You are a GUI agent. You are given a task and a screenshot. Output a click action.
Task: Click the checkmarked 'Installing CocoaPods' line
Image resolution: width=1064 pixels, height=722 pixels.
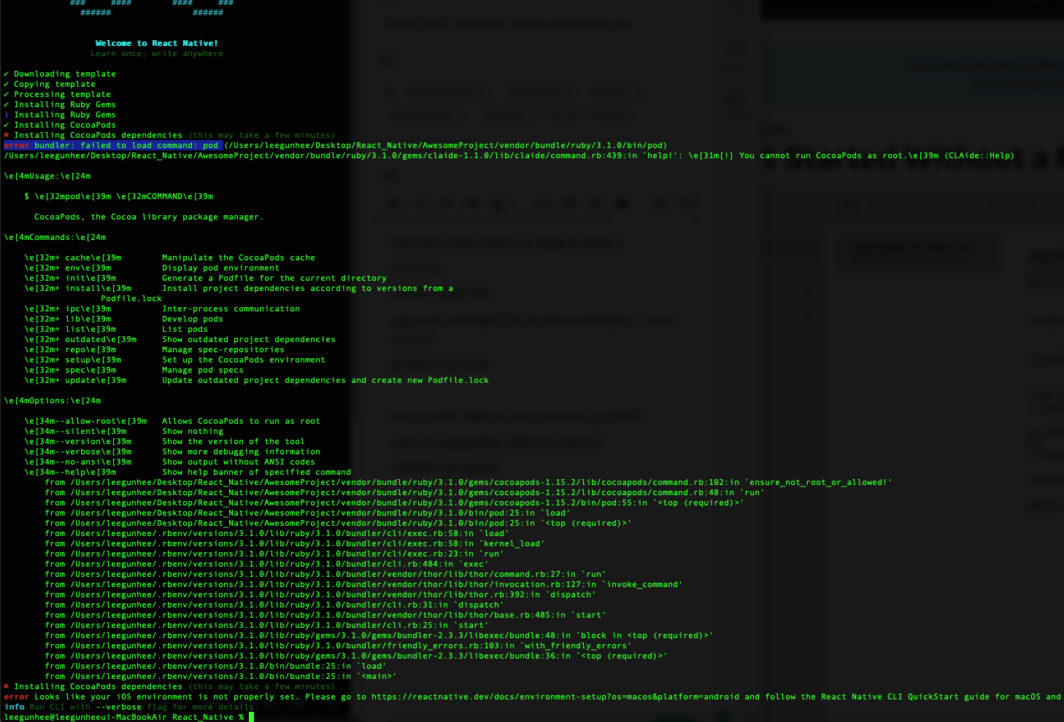pos(60,125)
